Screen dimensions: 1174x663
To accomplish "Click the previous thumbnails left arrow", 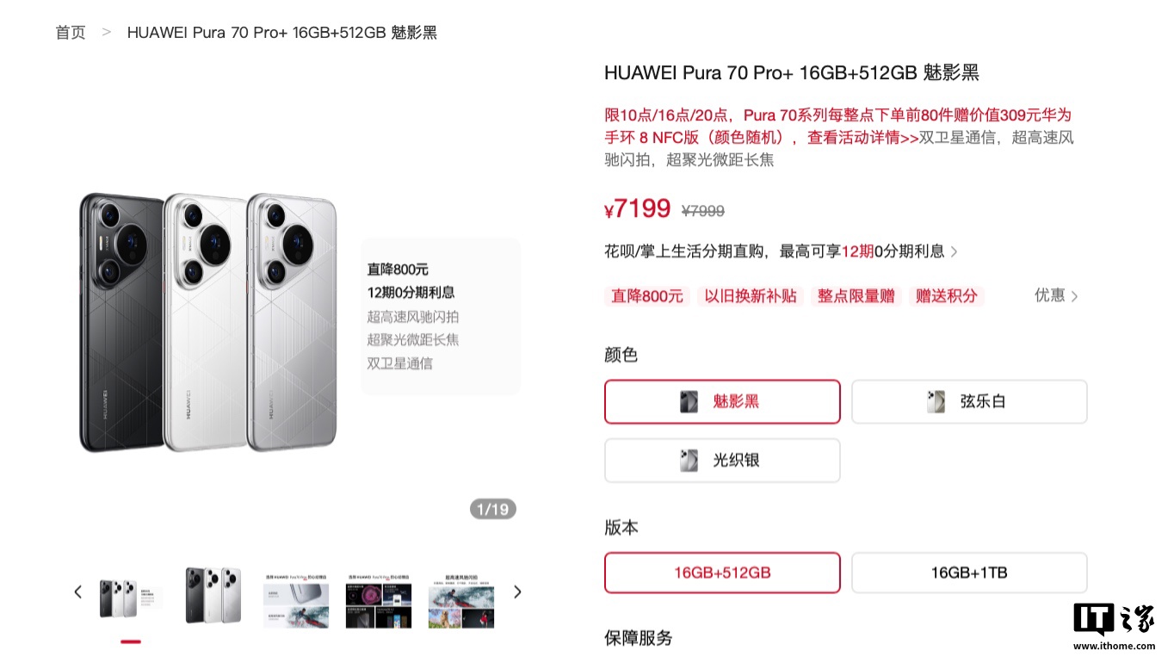I will click(x=77, y=592).
